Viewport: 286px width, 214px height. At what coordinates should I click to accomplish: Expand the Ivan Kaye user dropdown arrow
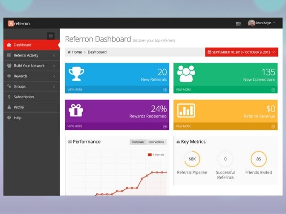point(274,23)
